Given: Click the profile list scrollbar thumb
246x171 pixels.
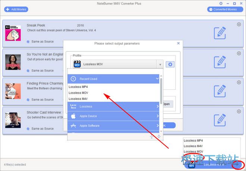Looking at the screenshot, I should click(161, 91).
